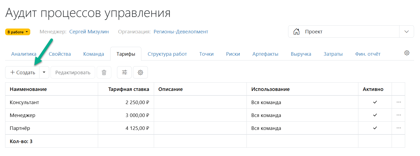Click the trash delete icon button
This screenshot has width=420, height=156.
pos(104,72)
